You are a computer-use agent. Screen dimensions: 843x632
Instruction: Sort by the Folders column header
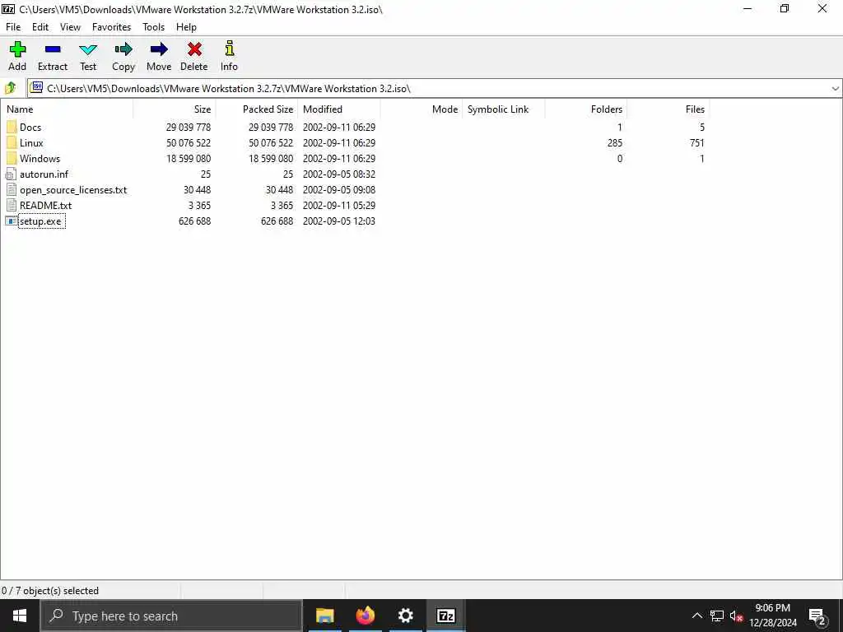click(586, 109)
